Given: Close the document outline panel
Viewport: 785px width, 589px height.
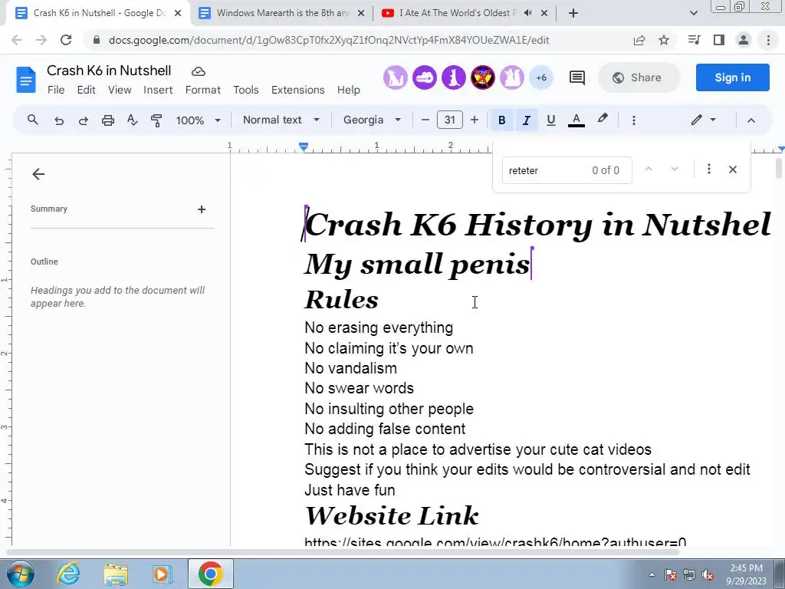Looking at the screenshot, I should click(x=38, y=174).
